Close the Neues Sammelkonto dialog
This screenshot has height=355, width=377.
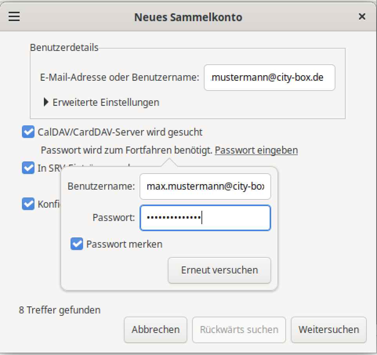pos(362,17)
